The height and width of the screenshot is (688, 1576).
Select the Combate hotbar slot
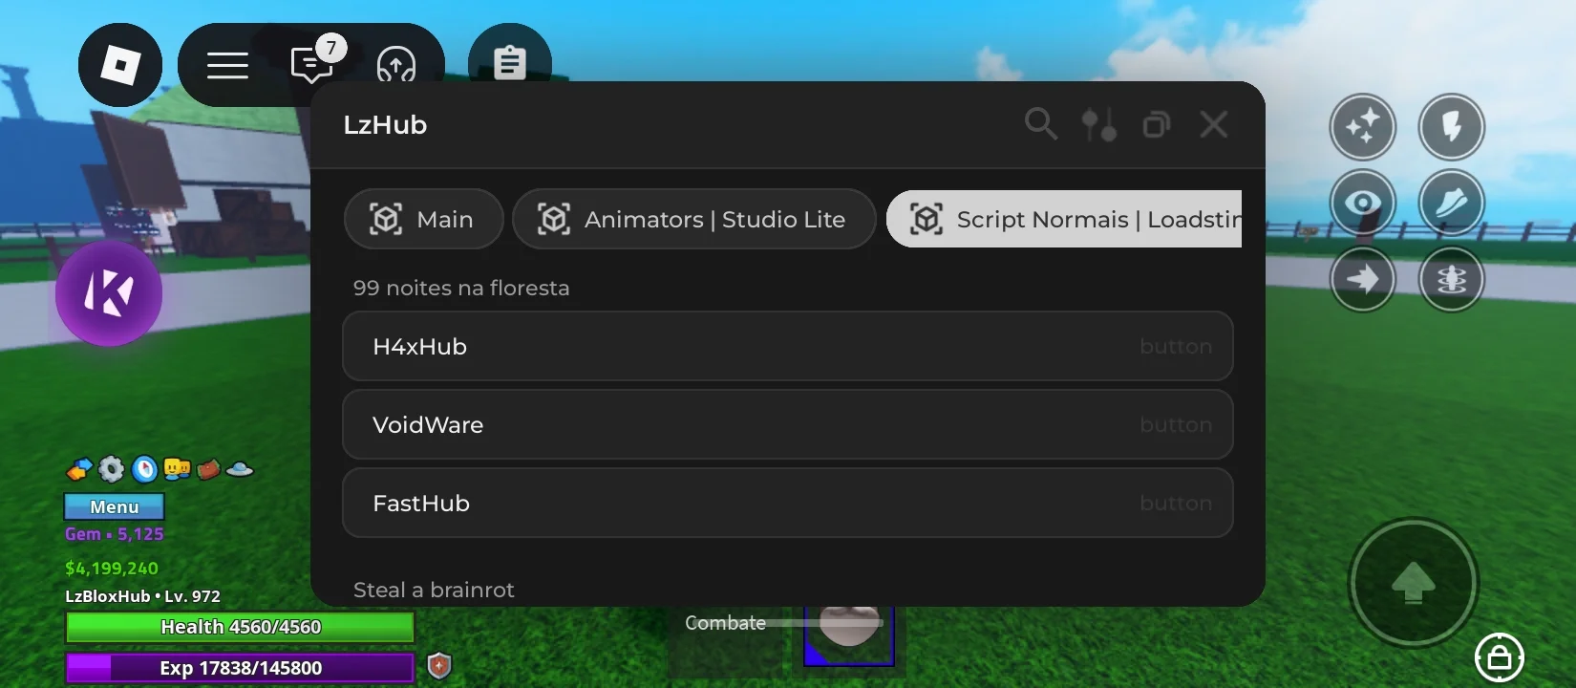coord(727,640)
